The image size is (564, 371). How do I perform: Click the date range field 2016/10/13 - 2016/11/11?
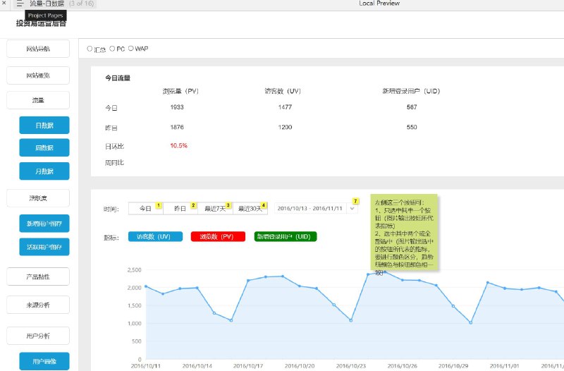coord(310,208)
